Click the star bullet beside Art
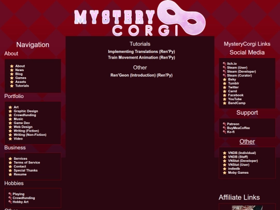This screenshot has height=210, width=280. (x=10, y=107)
